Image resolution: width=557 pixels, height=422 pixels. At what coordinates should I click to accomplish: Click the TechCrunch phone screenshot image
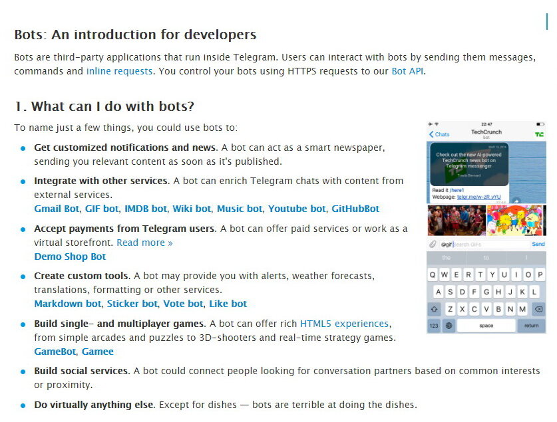486,227
